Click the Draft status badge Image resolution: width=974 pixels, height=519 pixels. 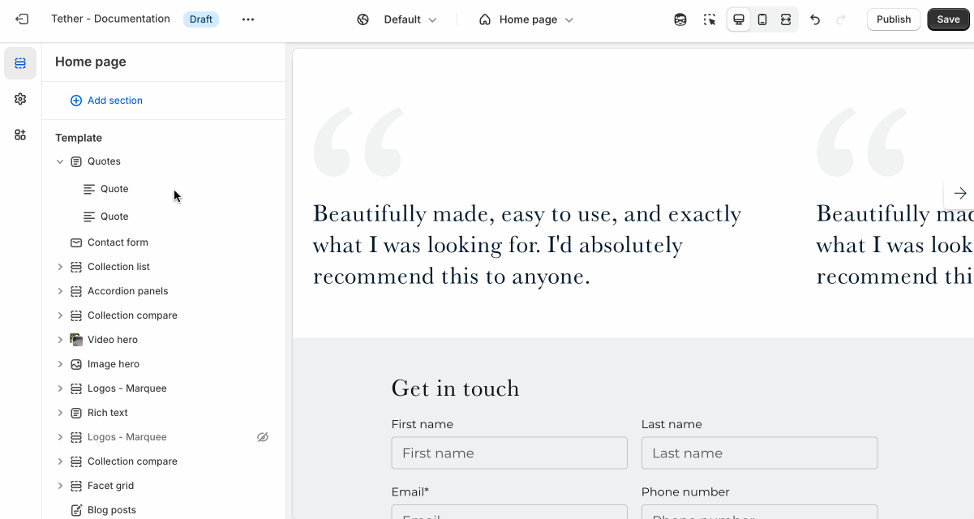point(201,19)
